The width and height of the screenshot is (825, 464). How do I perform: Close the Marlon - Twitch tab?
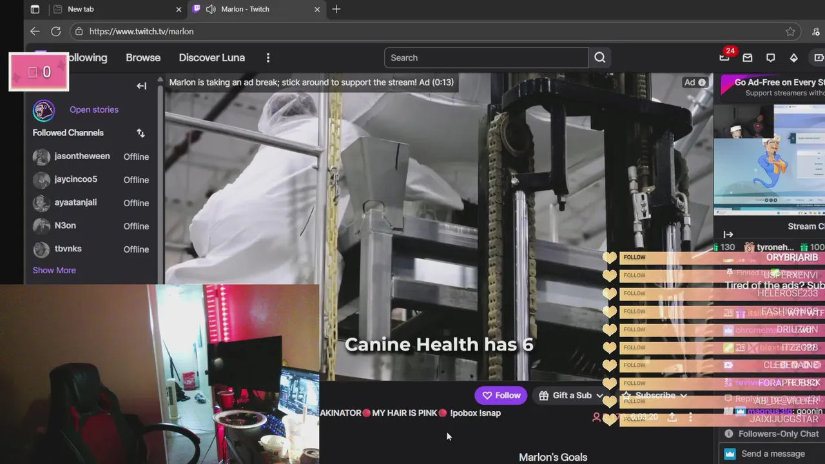point(316,9)
